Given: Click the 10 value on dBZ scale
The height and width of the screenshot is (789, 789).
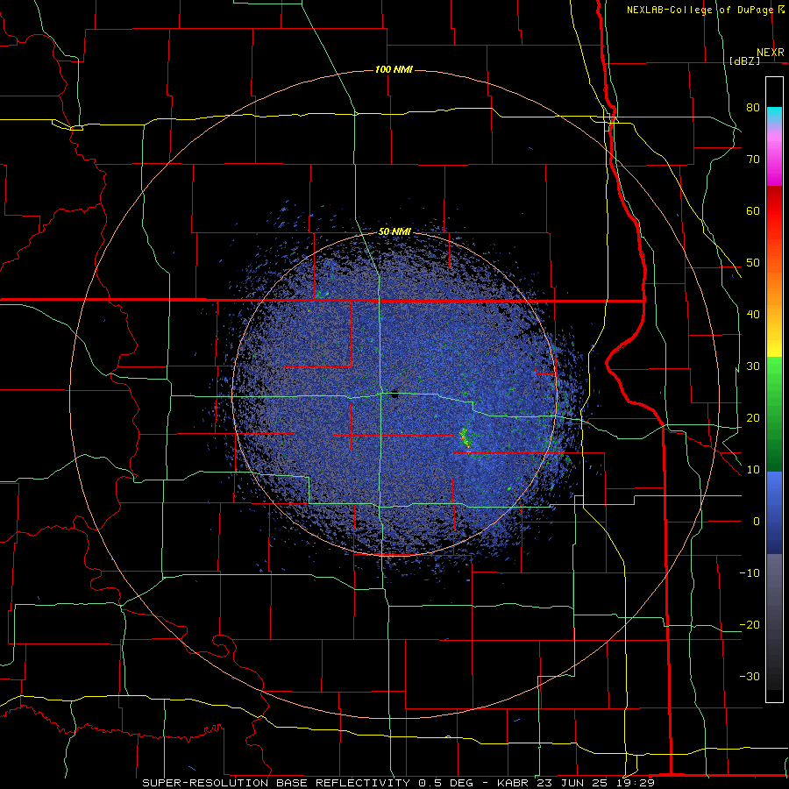Looking at the screenshot, I should pos(753,470).
